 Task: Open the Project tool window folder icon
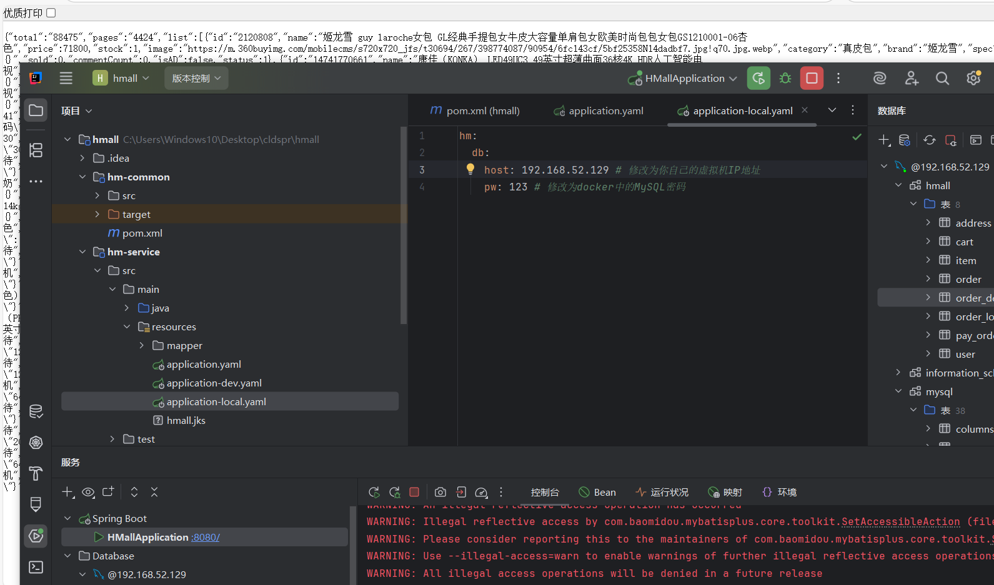(x=36, y=111)
